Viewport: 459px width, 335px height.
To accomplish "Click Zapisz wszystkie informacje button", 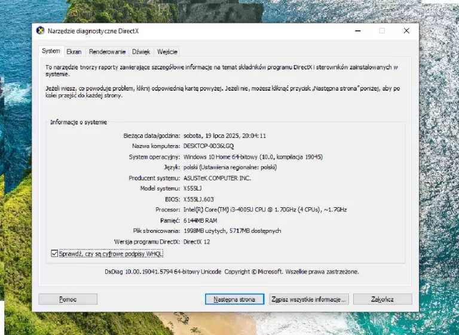I will pos(309,299).
